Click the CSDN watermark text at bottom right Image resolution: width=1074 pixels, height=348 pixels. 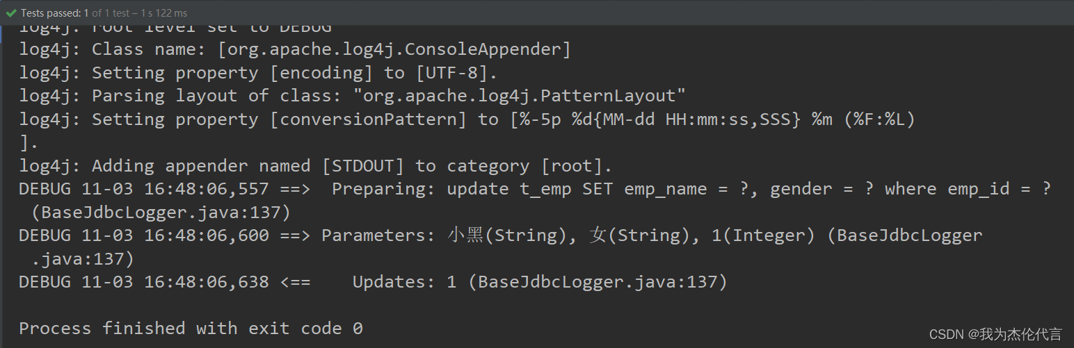[995, 334]
